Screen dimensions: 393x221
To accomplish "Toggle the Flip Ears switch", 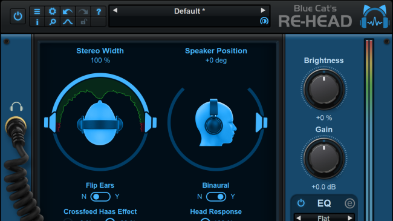I will [100, 197].
